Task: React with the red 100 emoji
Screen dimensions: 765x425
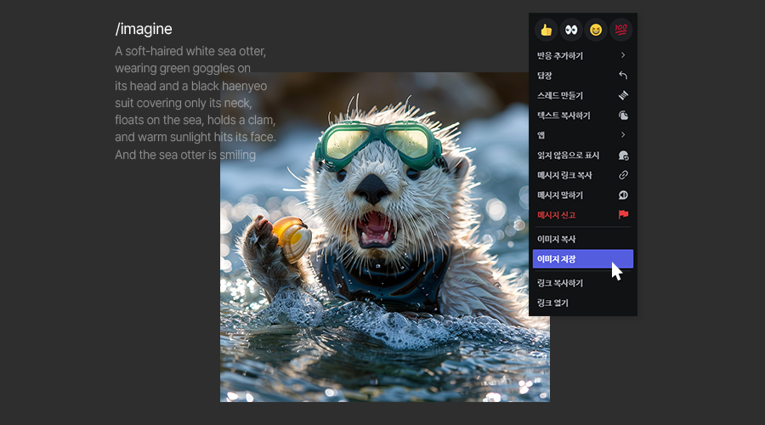Action: [x=620, y=30]
